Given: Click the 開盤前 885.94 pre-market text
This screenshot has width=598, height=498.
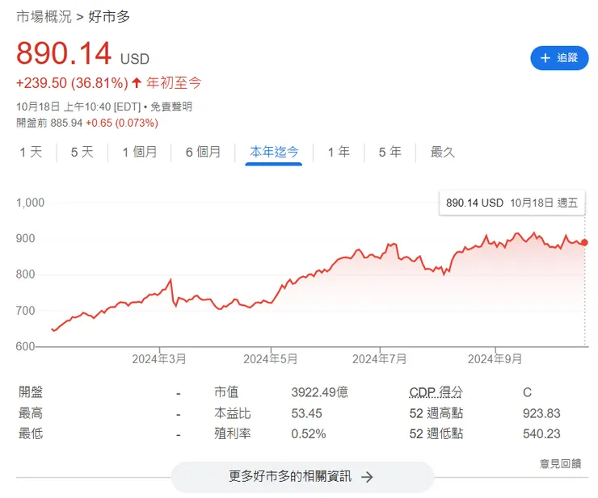Looking at the screenshot, I should pos(49,123).
